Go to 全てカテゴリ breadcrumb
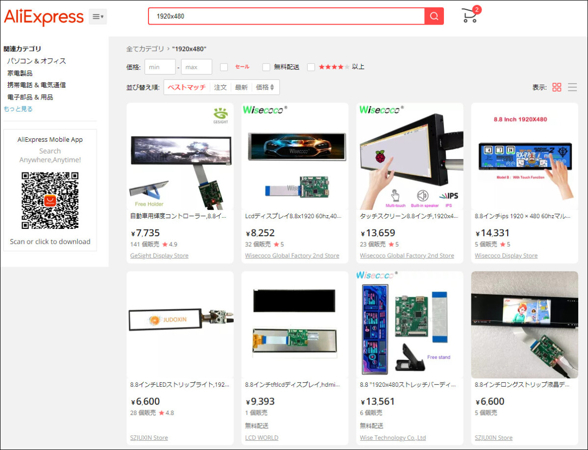 click(x=146, y=49)
